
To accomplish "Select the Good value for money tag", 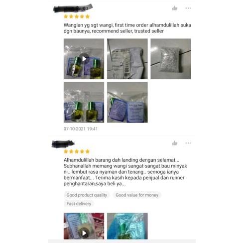I will pyautogui.click(x=137, y=195).
